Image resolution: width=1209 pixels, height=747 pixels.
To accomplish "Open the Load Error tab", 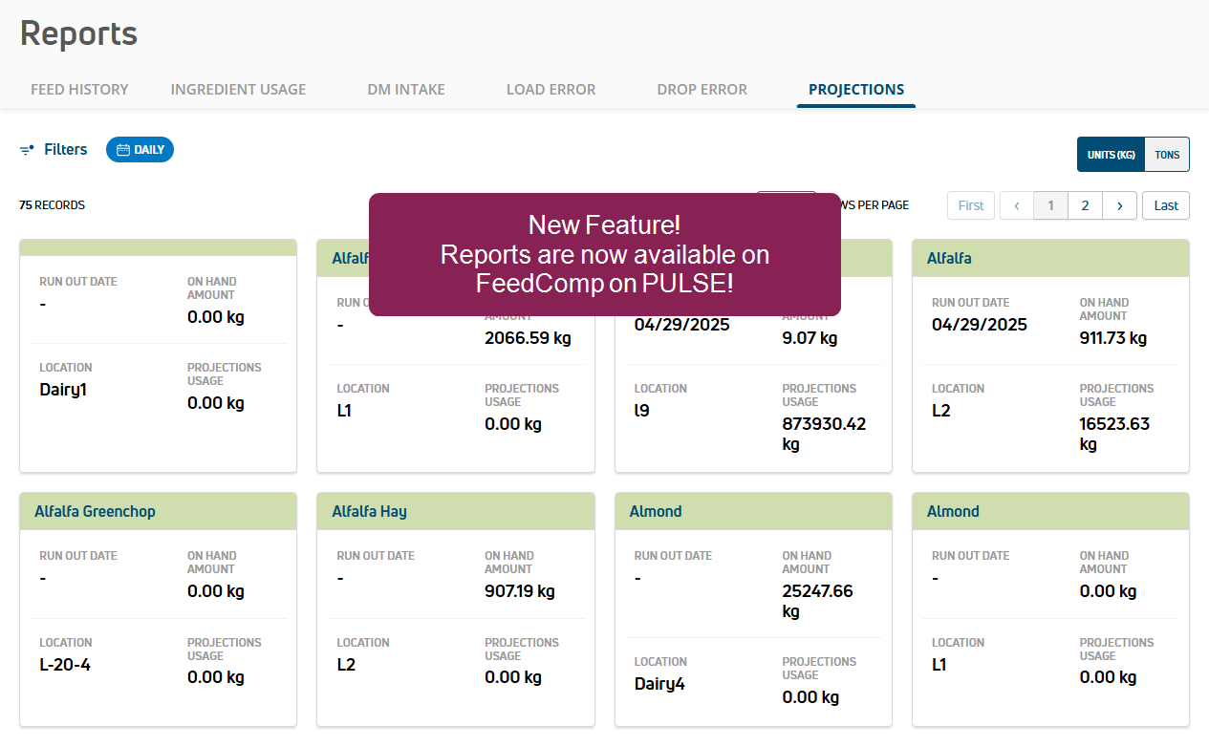I will (x=551, y=90).
